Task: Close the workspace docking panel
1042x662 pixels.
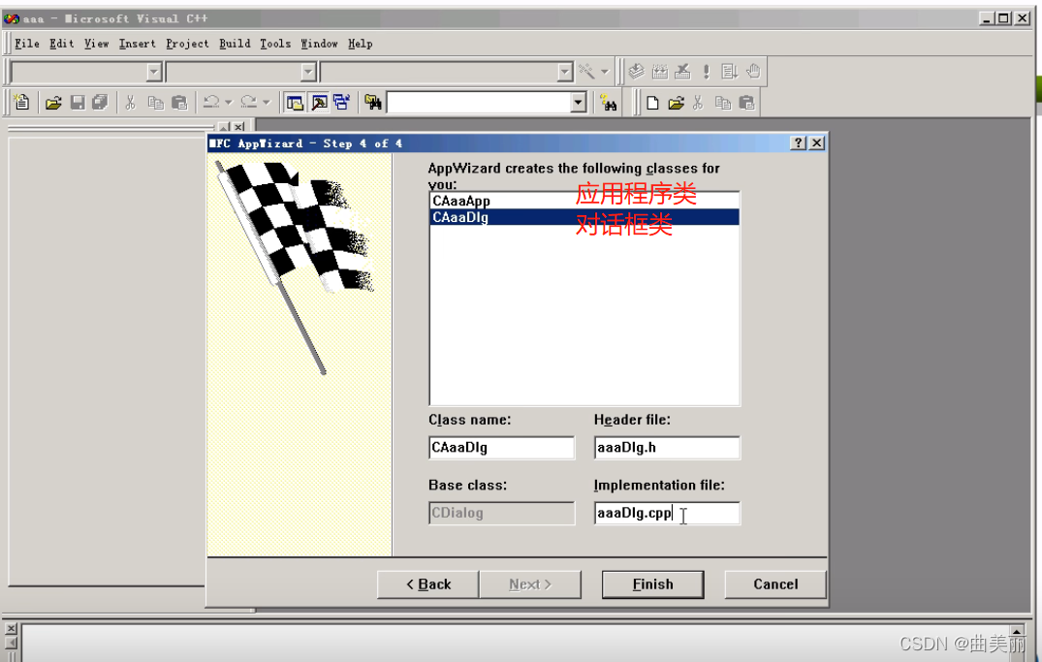Action: pyautogui.click(x=239, y=126)
